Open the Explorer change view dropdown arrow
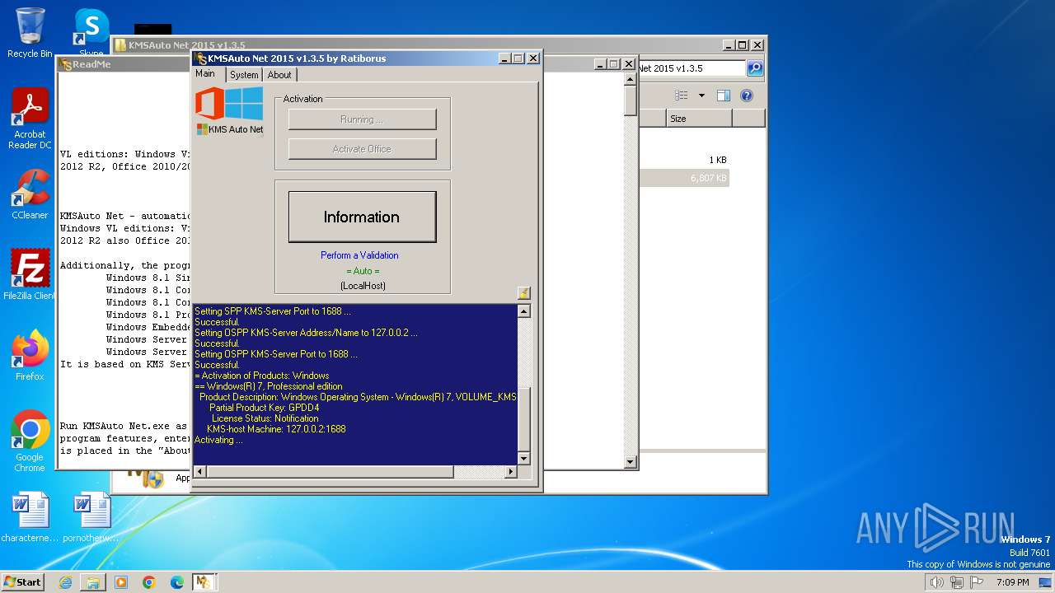 (701, 96)
